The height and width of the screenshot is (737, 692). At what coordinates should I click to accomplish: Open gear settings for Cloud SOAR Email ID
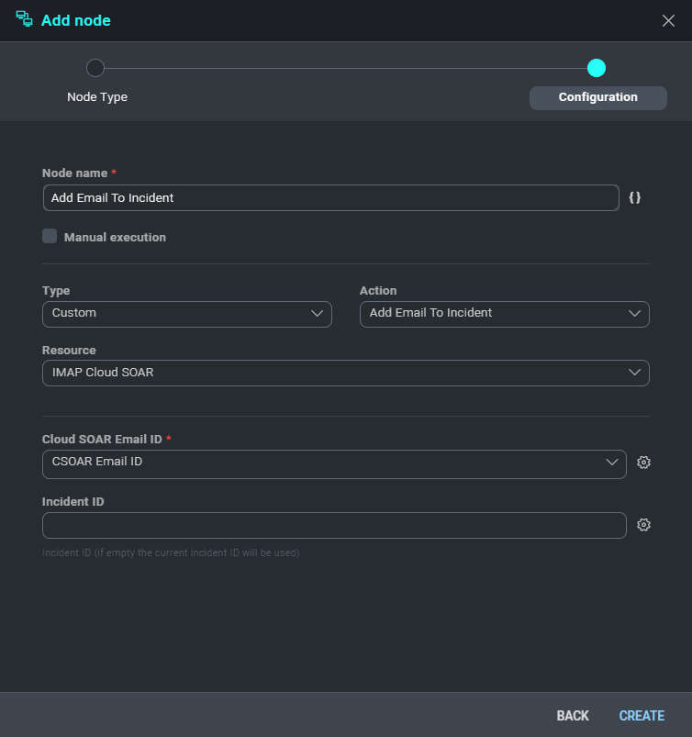(643, 463)
